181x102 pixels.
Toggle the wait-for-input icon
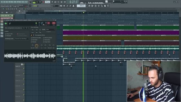[55, 2]
